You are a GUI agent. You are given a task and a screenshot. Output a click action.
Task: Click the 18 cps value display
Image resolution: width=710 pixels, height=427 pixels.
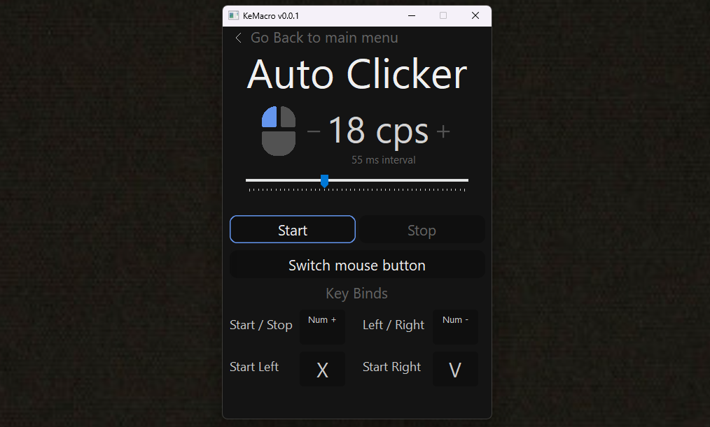coord(378,131)
